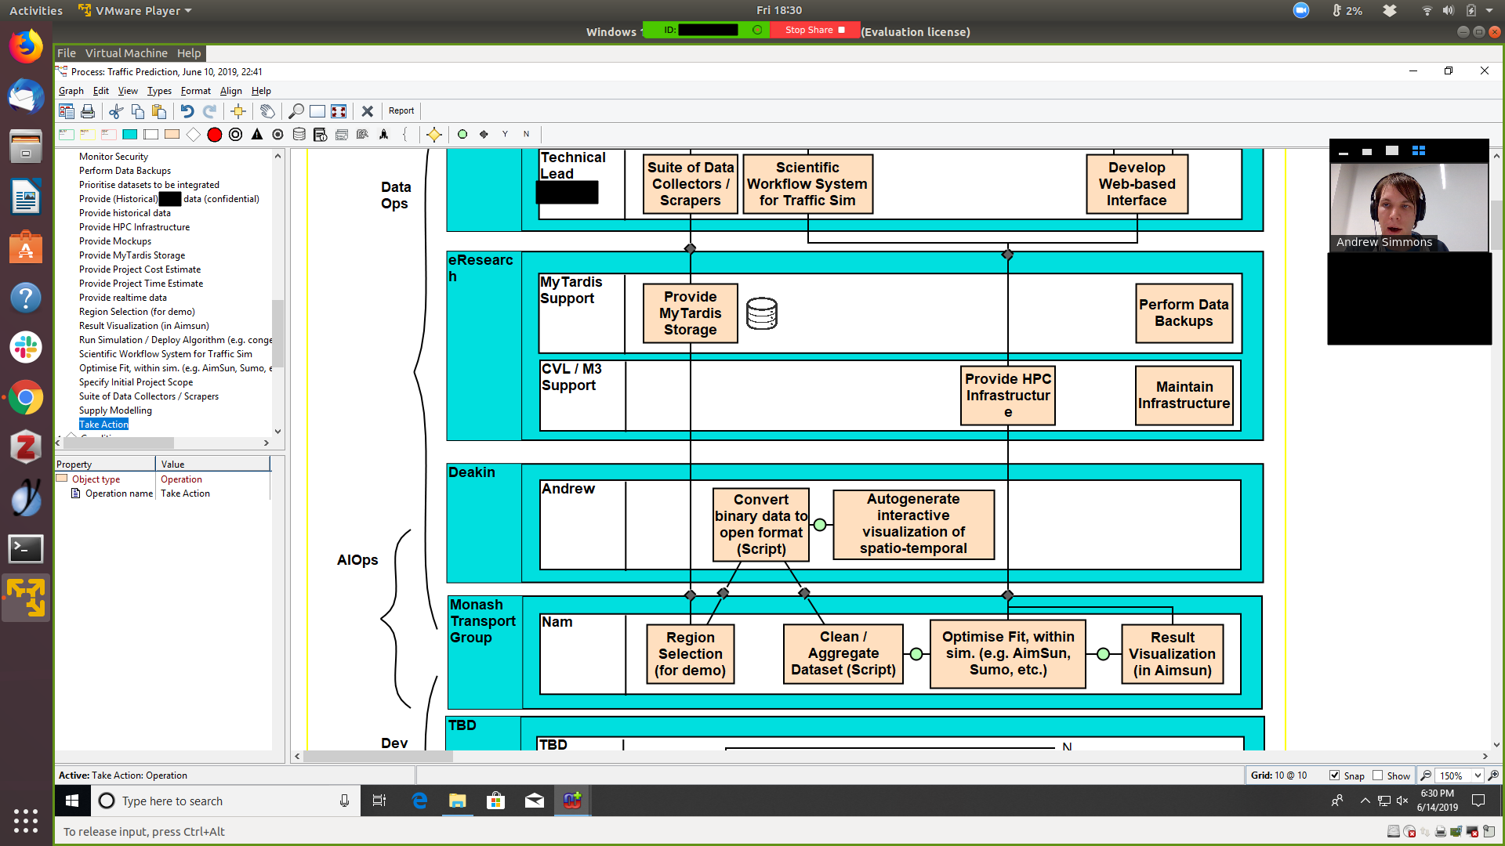Select the hand pan tool
Screen dimensions: 1505x846
tap(267, 111)
